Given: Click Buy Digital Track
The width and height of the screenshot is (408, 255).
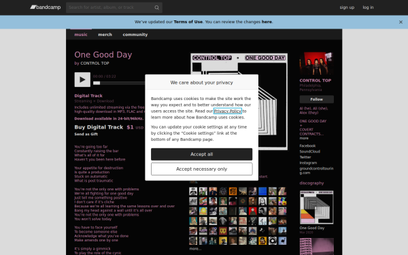Looking at the screenshot, I should (99, 127).
